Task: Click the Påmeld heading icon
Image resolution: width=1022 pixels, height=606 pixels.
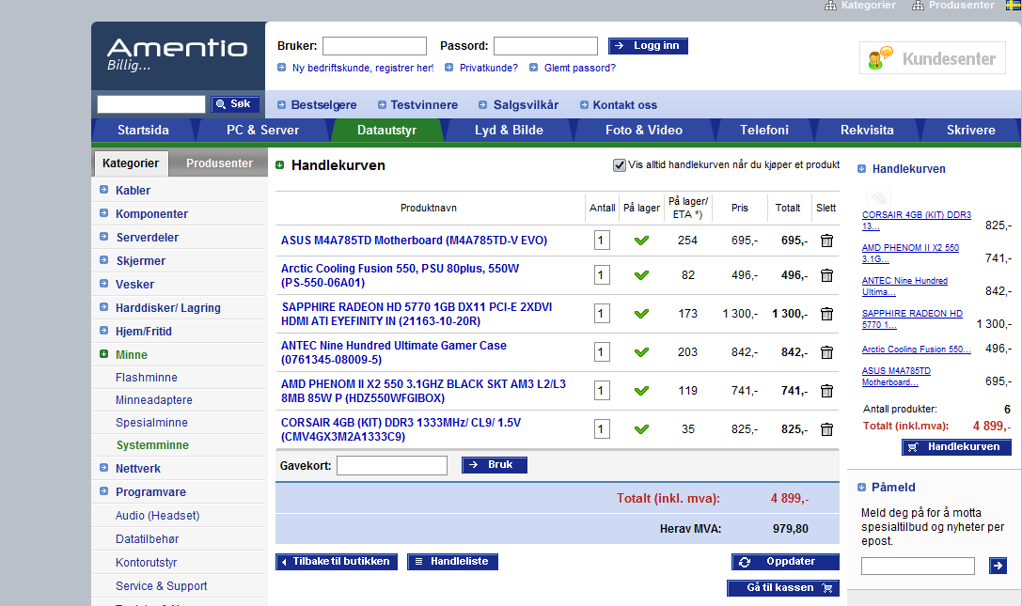Action: point(861,487)
